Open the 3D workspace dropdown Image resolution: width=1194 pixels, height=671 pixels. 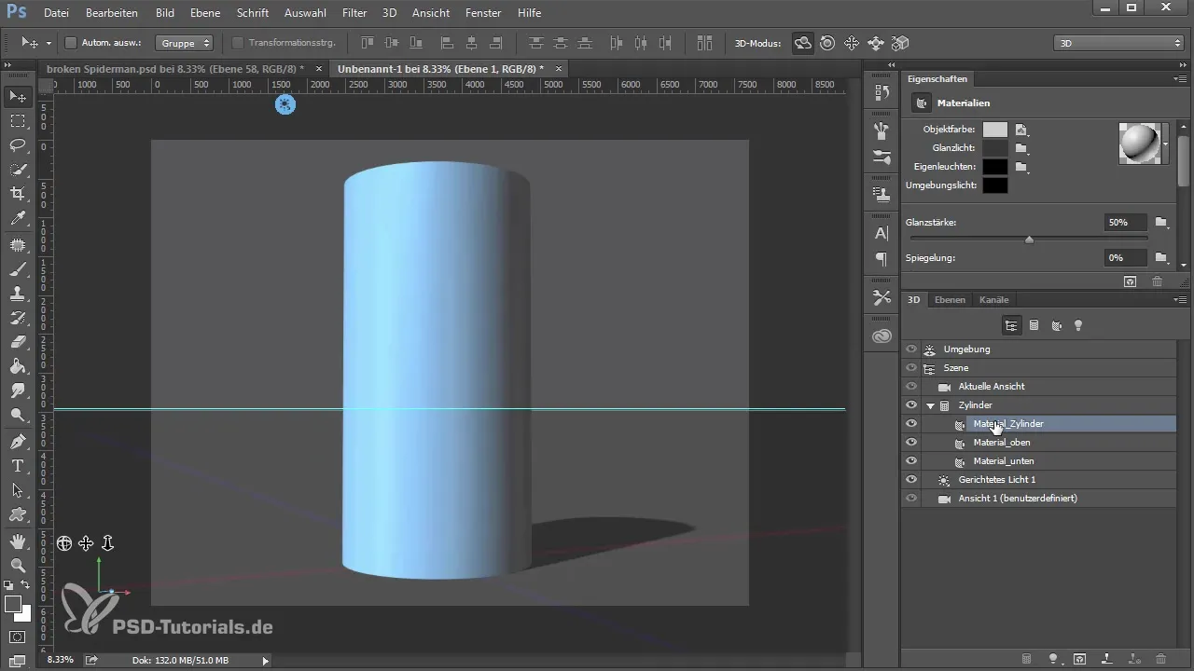tap(1118, 43)
